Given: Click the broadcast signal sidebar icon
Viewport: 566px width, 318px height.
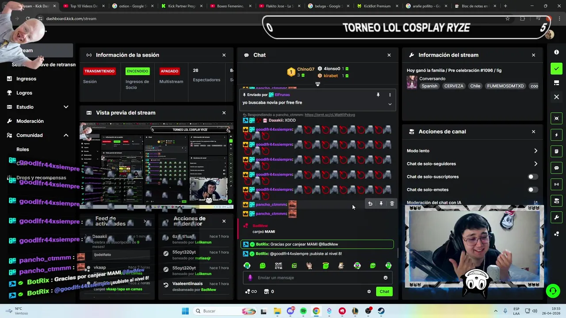Looking at the screenshot, I should [556, 184].
